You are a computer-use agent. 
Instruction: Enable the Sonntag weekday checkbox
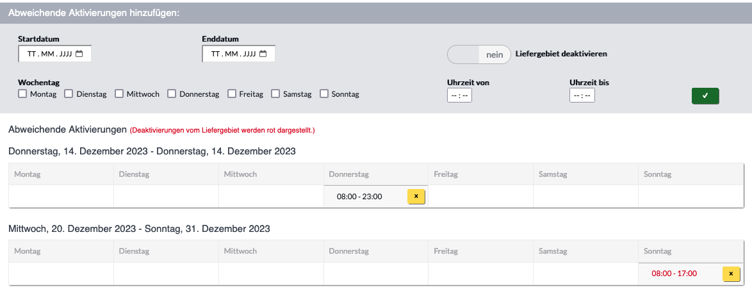click(x=324, y=94)
